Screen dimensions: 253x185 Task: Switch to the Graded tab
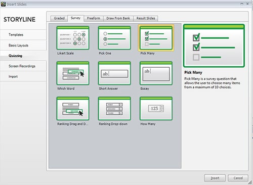[x=59, y=18]
